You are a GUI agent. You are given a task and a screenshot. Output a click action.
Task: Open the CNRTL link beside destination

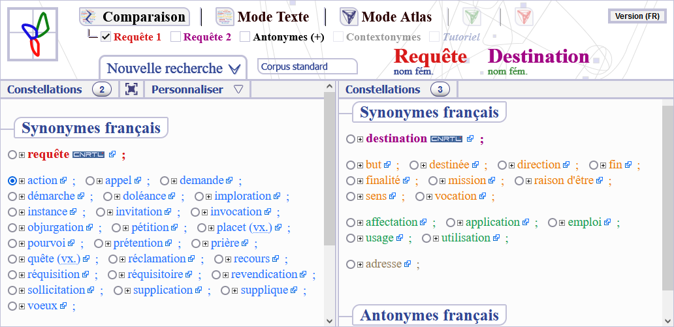tap(446, 139)
